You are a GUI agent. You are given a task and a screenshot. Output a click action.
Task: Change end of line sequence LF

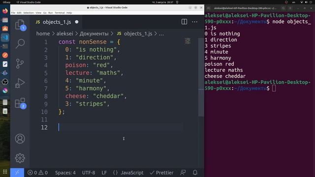(x=104, y=173)
